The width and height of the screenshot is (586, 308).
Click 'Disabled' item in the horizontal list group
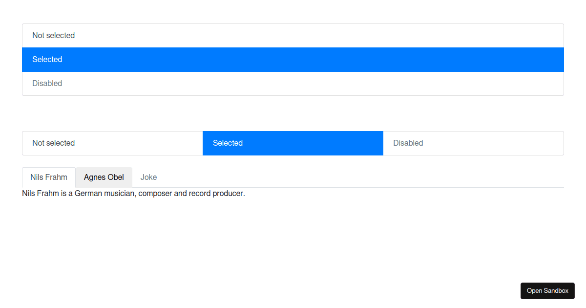click(x=408, y=143)
